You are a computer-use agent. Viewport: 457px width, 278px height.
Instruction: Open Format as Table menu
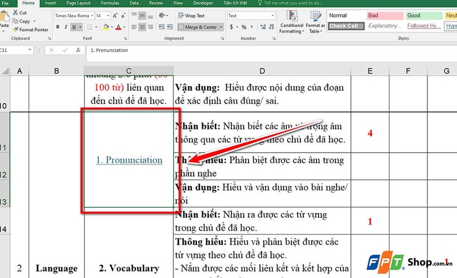pos(315,22)
